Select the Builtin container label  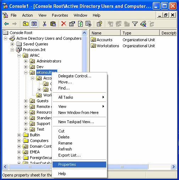pos(35,135)
